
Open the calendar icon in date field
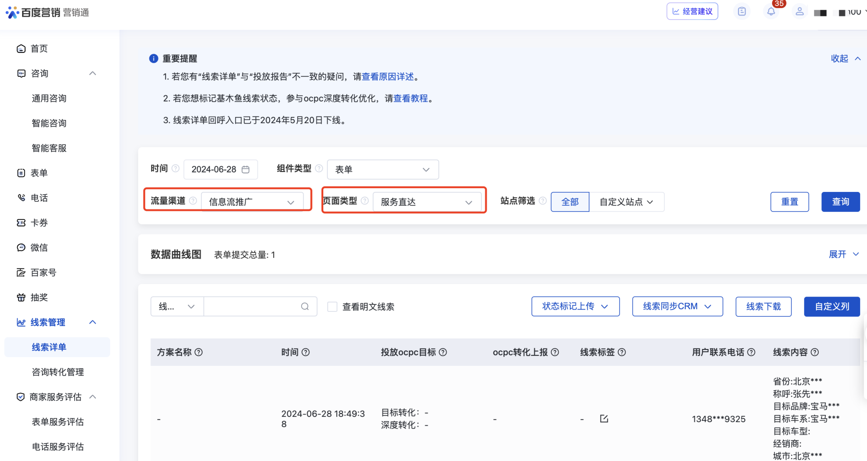[246, 169]
